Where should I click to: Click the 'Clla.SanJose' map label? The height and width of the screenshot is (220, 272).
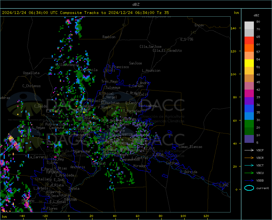(151, 47)
